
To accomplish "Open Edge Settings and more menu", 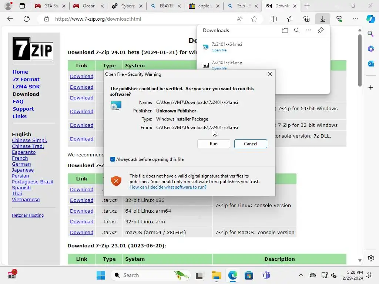I will coord(355,19).
